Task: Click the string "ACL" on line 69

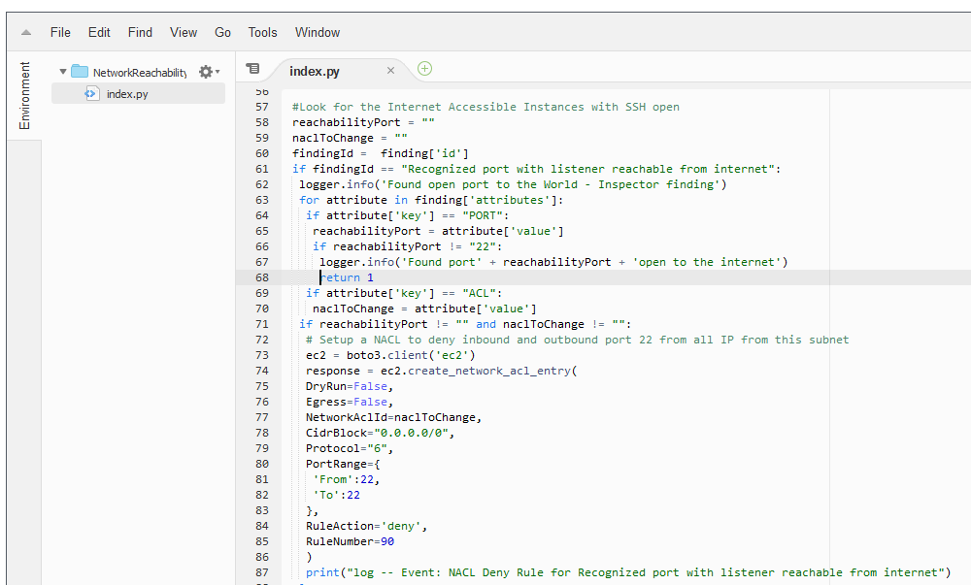Action: (x=480, y=293)
